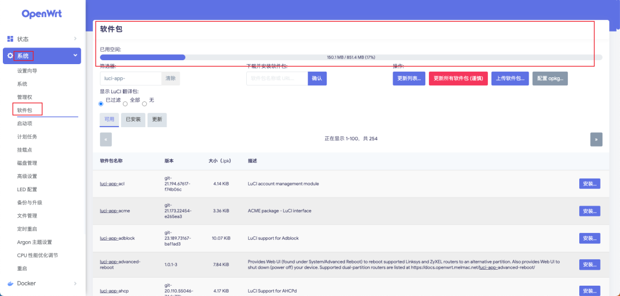Select the 全部 radio button
Image resolution: width=620 pixels, height=296 pixels.
point(125,104)
